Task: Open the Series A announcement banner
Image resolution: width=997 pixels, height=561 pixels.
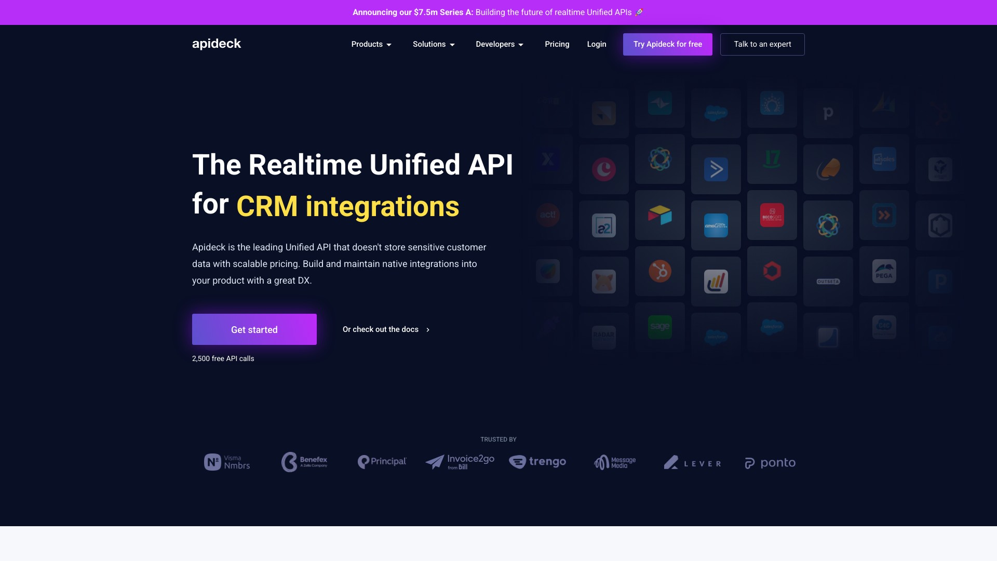Action: point(498,12)
